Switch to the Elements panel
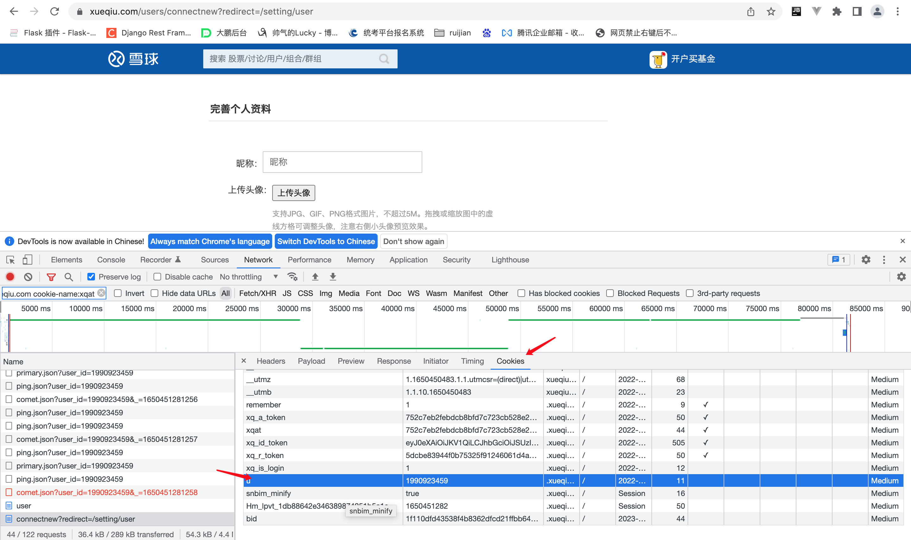This screenshot has width=911, height=540. pyautogui.click(x=66, y=260)
